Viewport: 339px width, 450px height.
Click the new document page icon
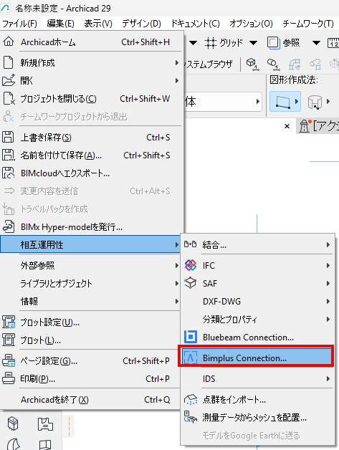click(8, 62)
